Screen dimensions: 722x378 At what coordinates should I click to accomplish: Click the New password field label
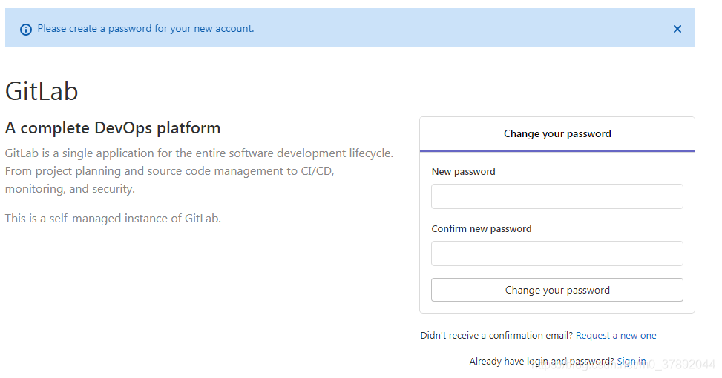click(x=463, y=172)
